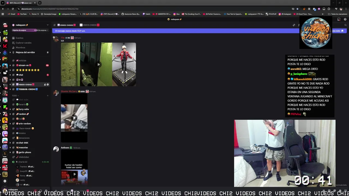Select the chat channel
This screenshot has width=349, height=196.
(x=31, y=75)
